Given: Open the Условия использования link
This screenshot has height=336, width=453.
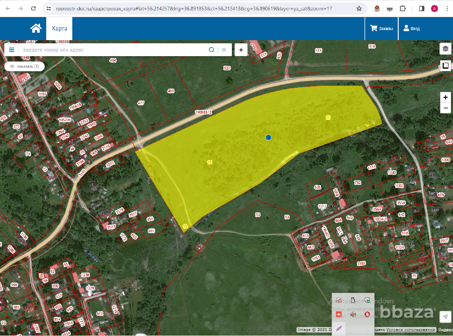Looking at the screenshot, I should click(415, 329).
